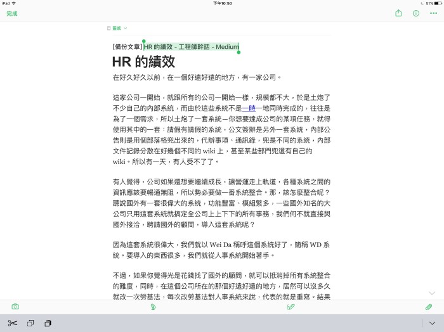Expand the notebook selector dropdown

(x=117, y=29)
